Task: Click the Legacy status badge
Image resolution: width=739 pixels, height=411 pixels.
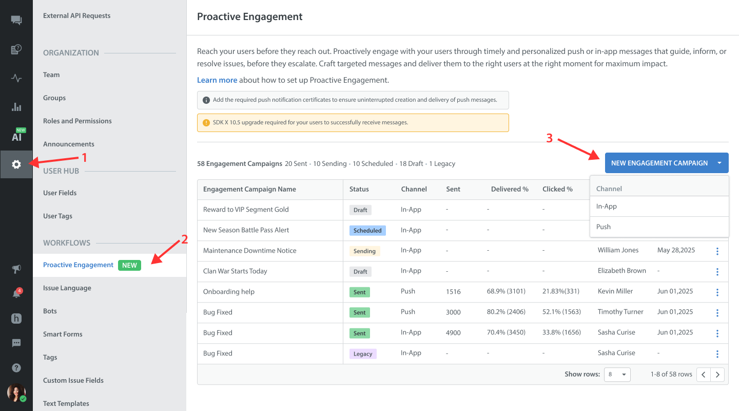Action: tap(363, 354)
